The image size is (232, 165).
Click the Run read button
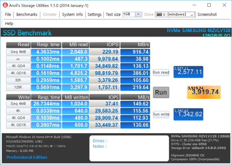tap(161, 73)
